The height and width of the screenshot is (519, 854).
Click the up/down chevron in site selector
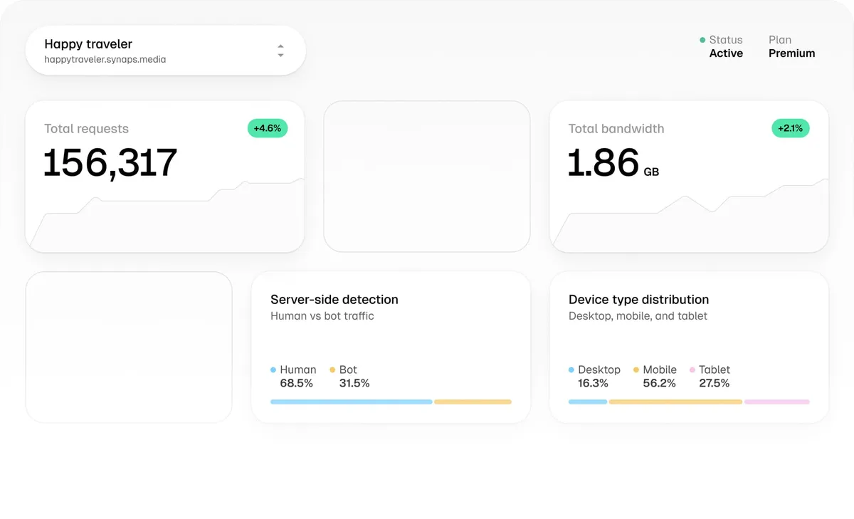tap(280, 51)
